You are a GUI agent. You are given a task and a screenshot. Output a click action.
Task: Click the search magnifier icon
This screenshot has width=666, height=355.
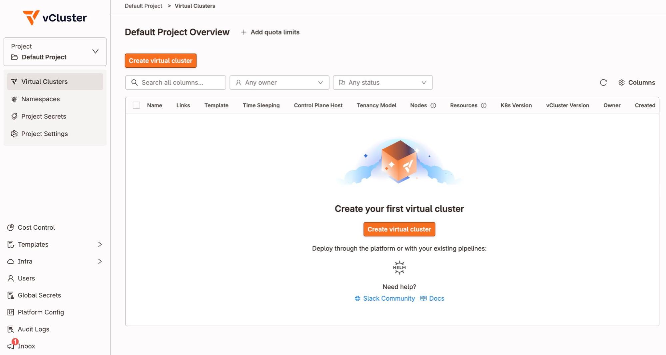[134, 82]
